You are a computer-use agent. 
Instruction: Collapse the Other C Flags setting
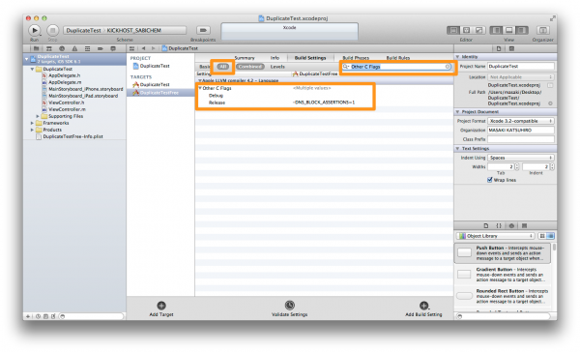200,88
